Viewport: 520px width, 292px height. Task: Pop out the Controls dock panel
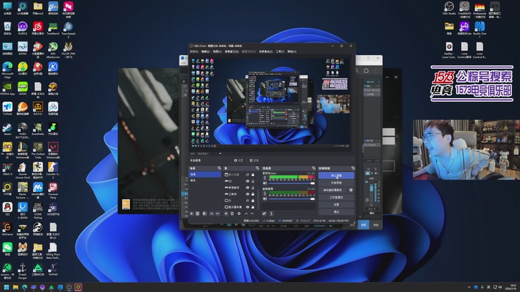353,168
